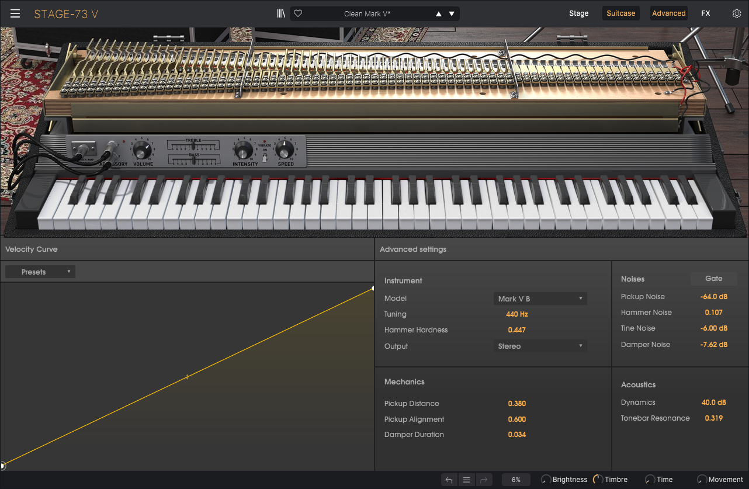Expand the Model dropdown showing Mark V B

540,299
